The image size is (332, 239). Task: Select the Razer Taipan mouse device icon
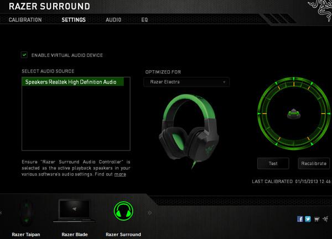tap(26, 213)
